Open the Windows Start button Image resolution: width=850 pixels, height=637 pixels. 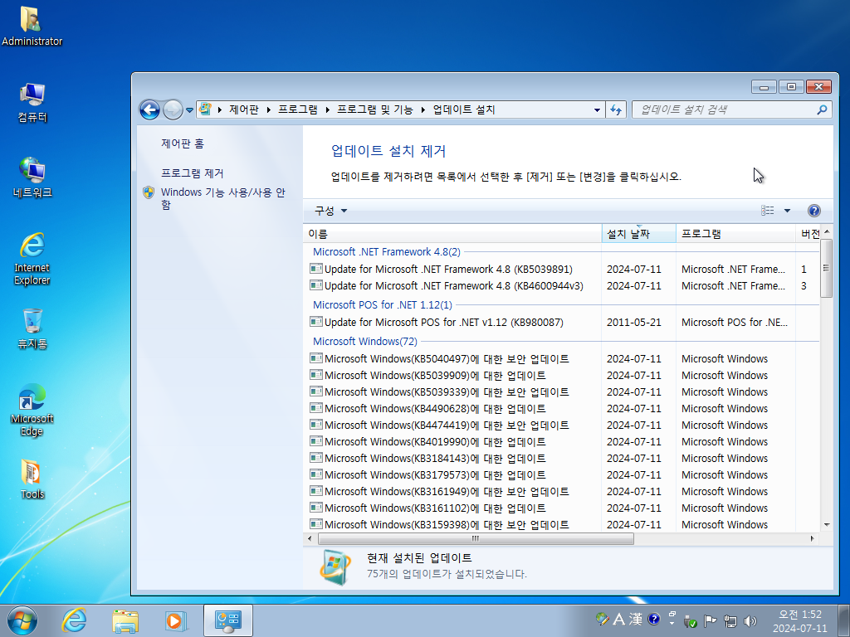coord(22,620)
